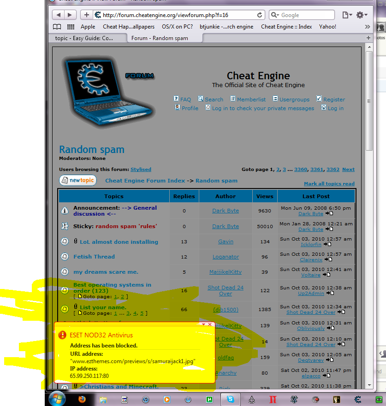Go to forum page 3362
386x406 pixels.
[x=333, y=169]
